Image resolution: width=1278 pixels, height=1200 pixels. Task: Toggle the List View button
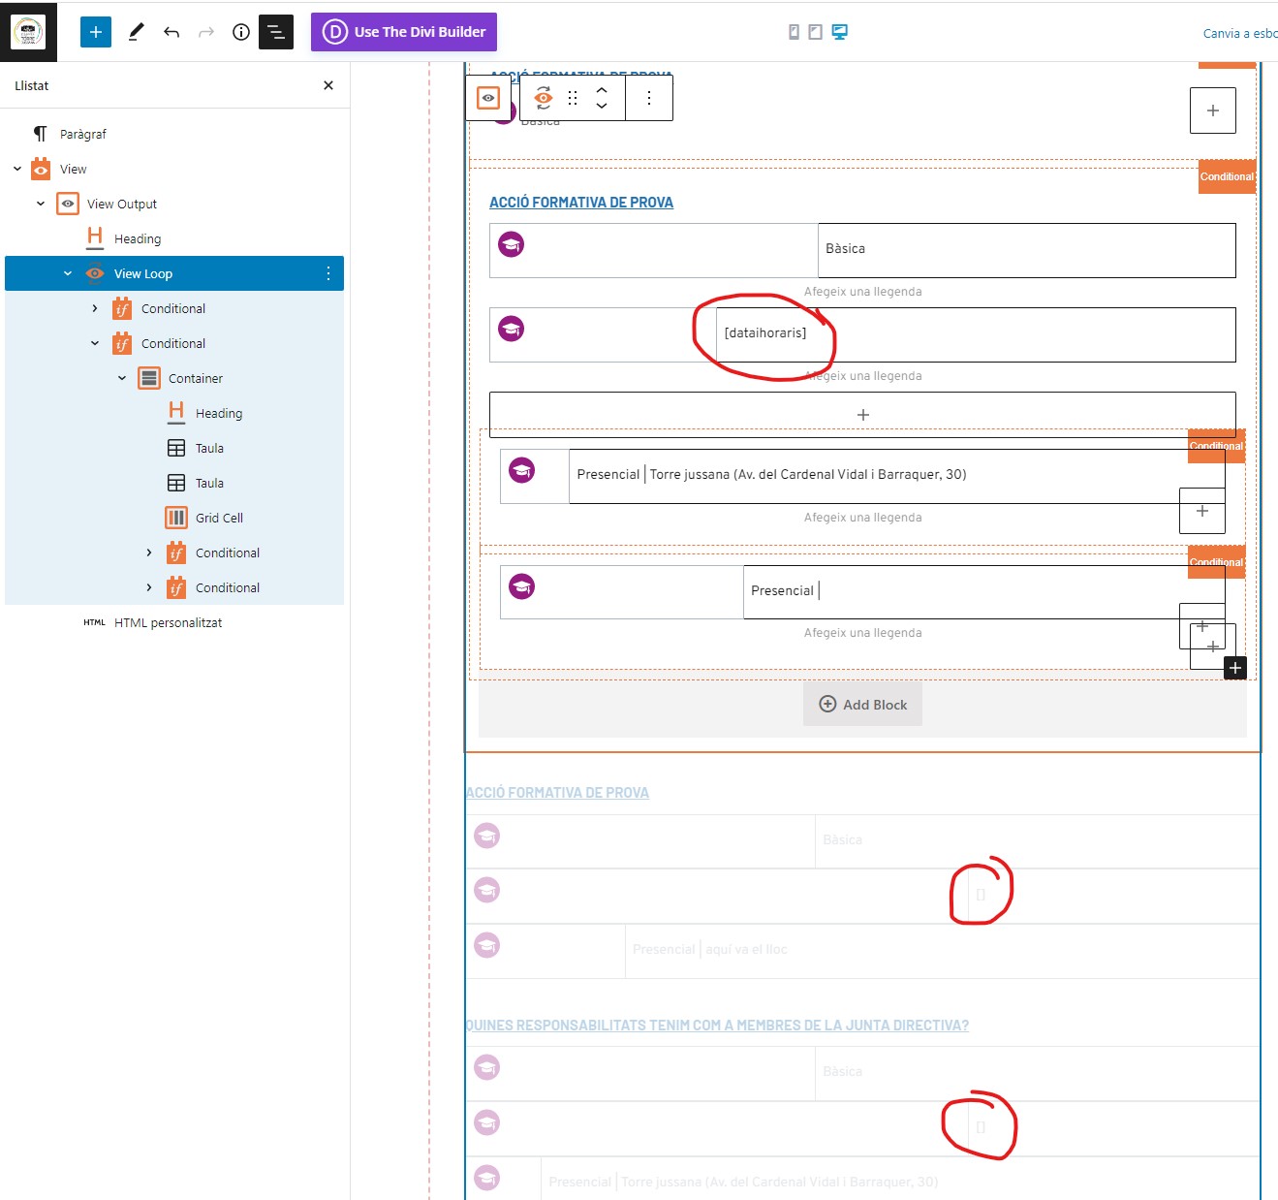point(276,32)
